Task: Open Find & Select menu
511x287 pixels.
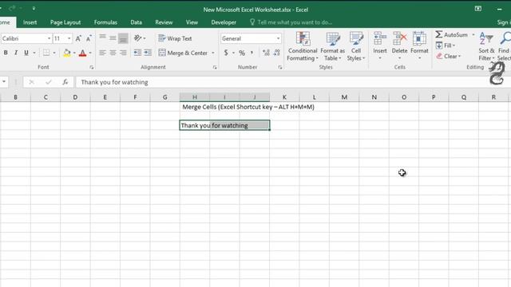Action: (x=504, y=46)
